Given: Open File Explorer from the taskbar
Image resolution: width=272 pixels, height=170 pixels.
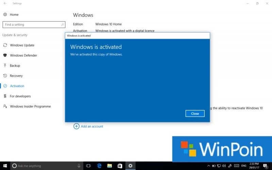Looking at the screenshot, I should (x=109, y=166).
